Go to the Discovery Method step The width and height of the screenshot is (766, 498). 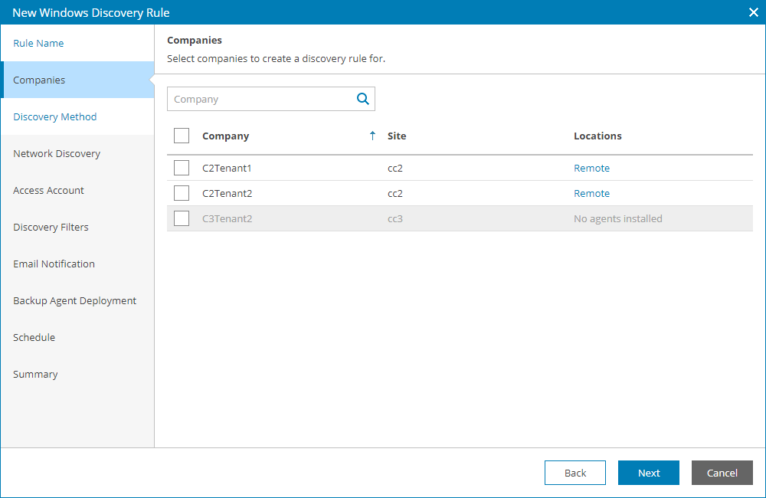55,116
